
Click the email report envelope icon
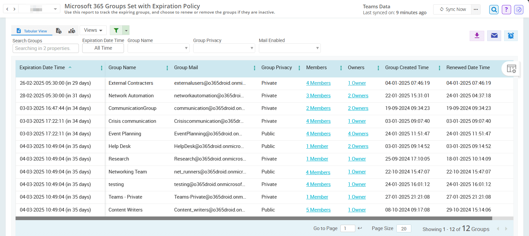point(494,36)
